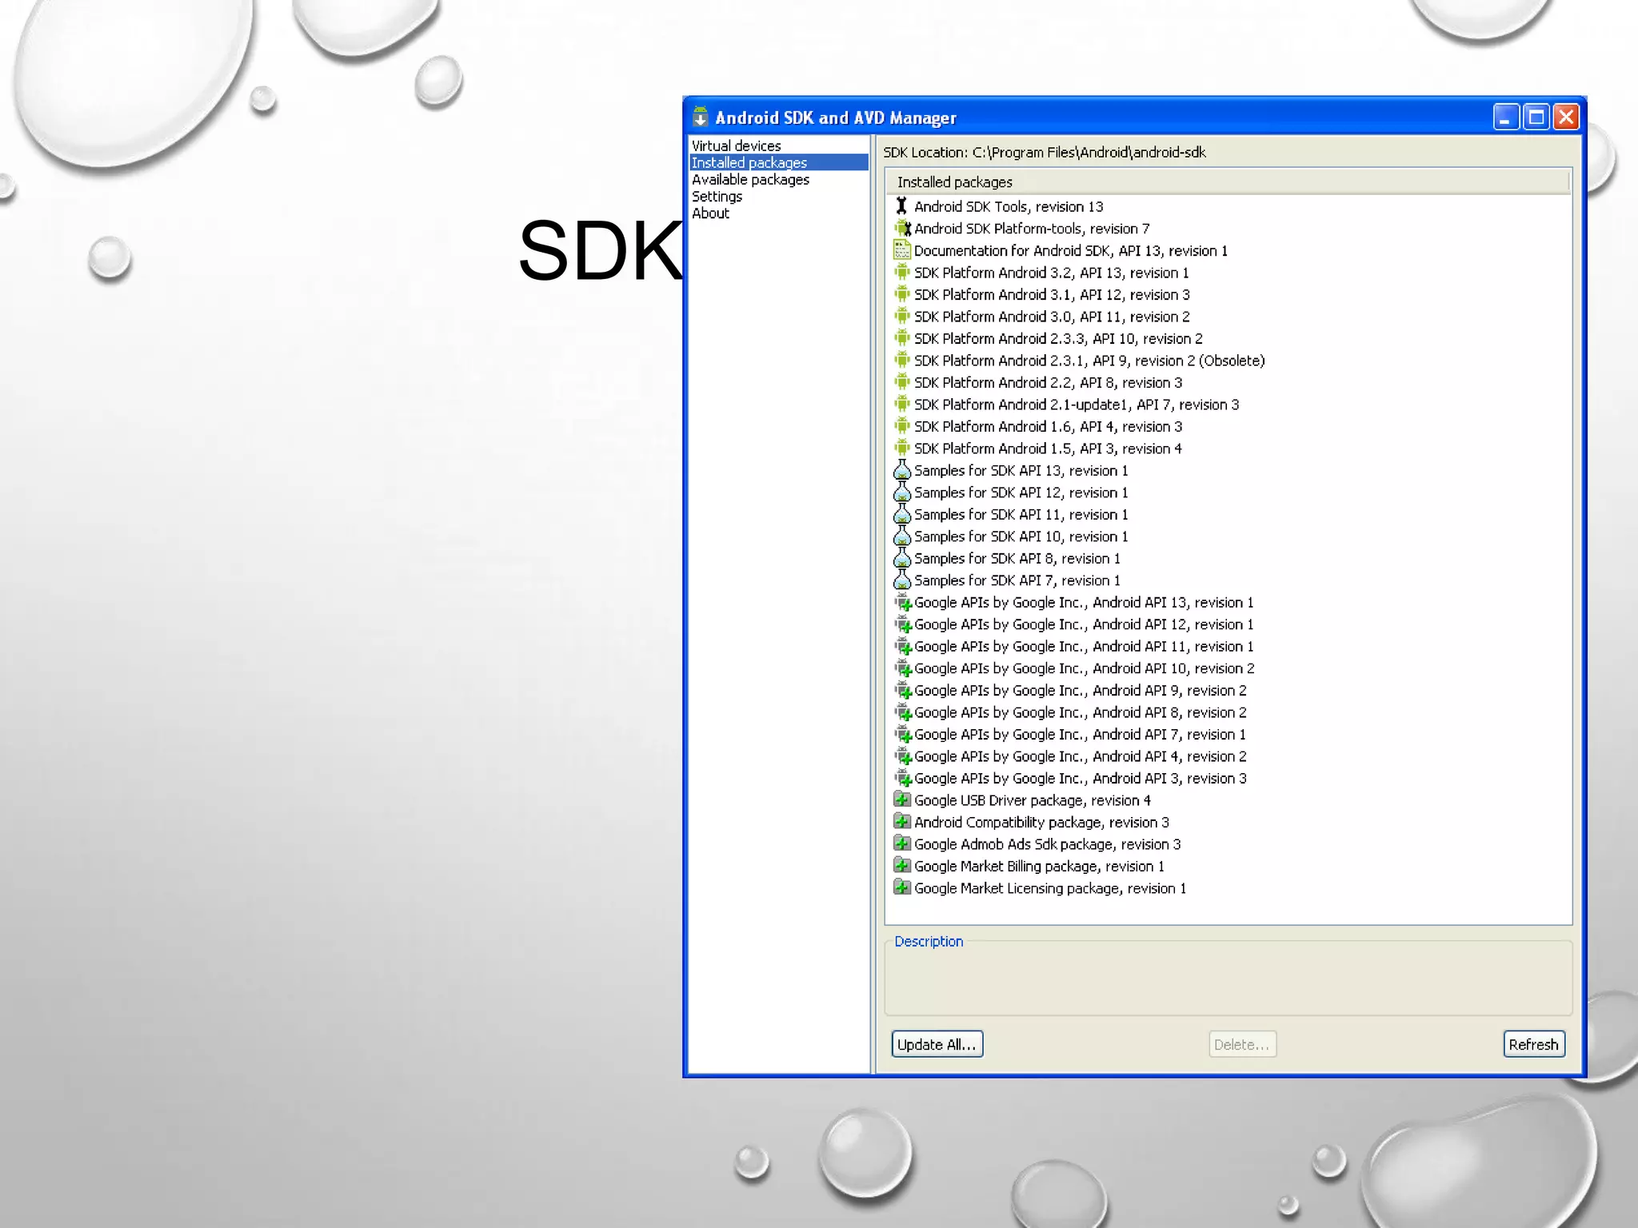Maximize the Android SDK and AVD Manager window

1536,117
